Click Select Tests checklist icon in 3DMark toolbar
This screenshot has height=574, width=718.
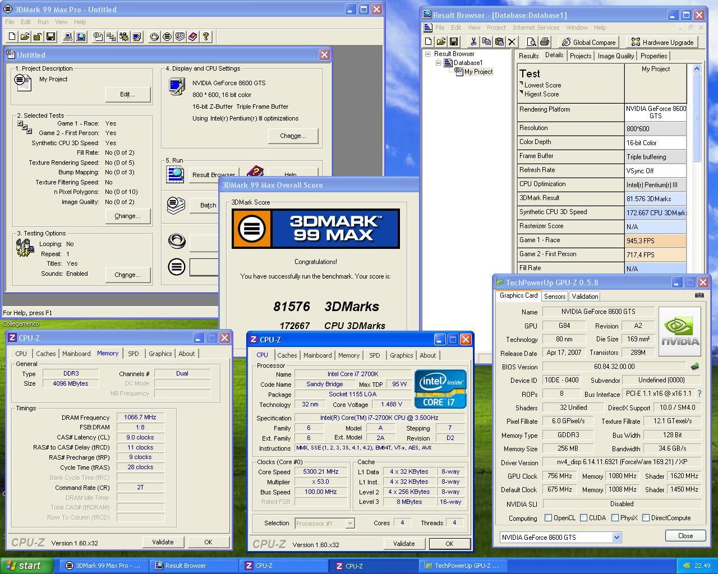[x=111, y=36]
